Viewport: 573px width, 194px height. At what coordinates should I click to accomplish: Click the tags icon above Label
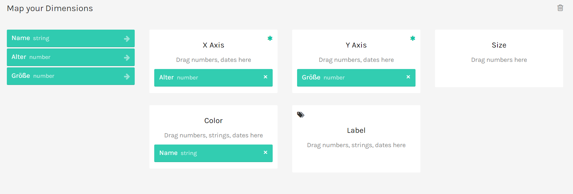pyautogui.click(x=301, y=115)
